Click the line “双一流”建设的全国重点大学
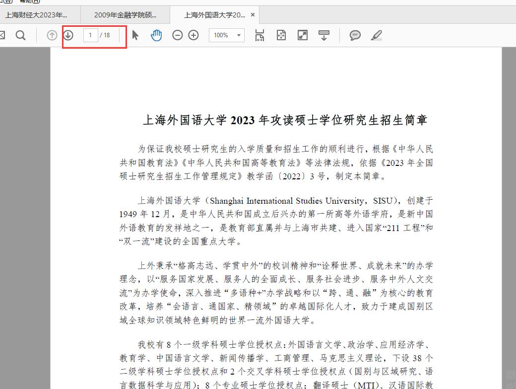The height and width of the screenshot is (389, 516). [181, 241]
